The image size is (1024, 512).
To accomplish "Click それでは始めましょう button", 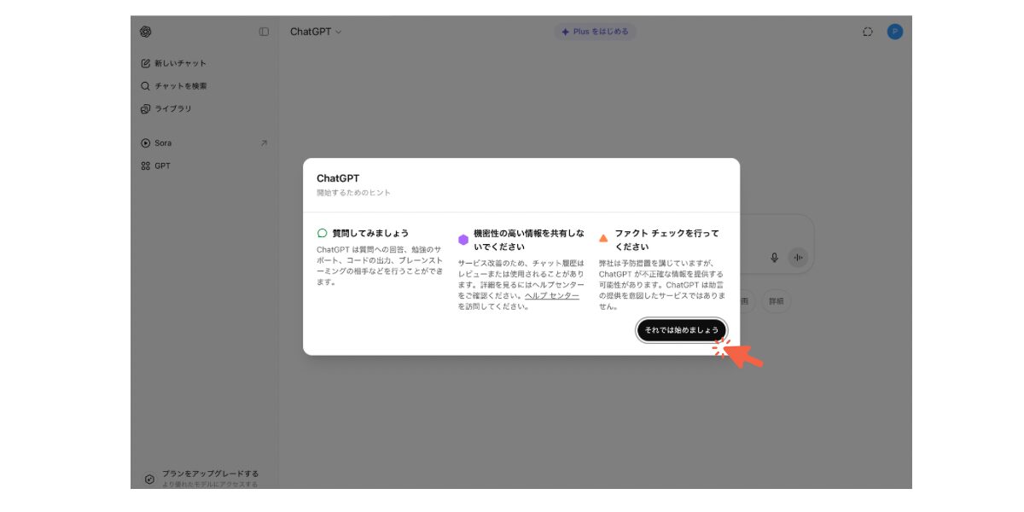I will click(682, 330).
